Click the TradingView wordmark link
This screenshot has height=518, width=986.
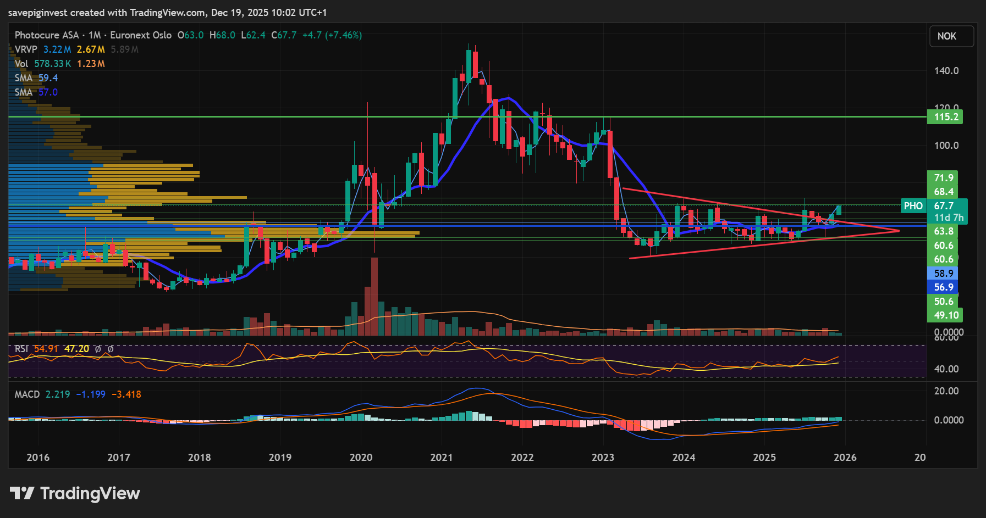pos(90,493)
